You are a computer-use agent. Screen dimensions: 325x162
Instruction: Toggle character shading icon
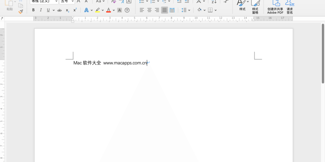click(119, 10)
